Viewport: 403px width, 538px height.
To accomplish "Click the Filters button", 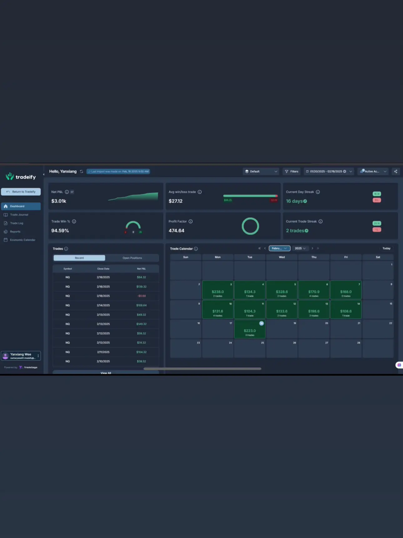I will tap(291, 171).
